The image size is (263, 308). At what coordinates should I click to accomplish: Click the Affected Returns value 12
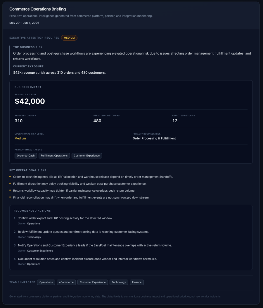pos(175,121)
